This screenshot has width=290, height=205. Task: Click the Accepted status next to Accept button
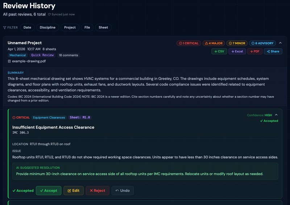[x=23, y=191]
